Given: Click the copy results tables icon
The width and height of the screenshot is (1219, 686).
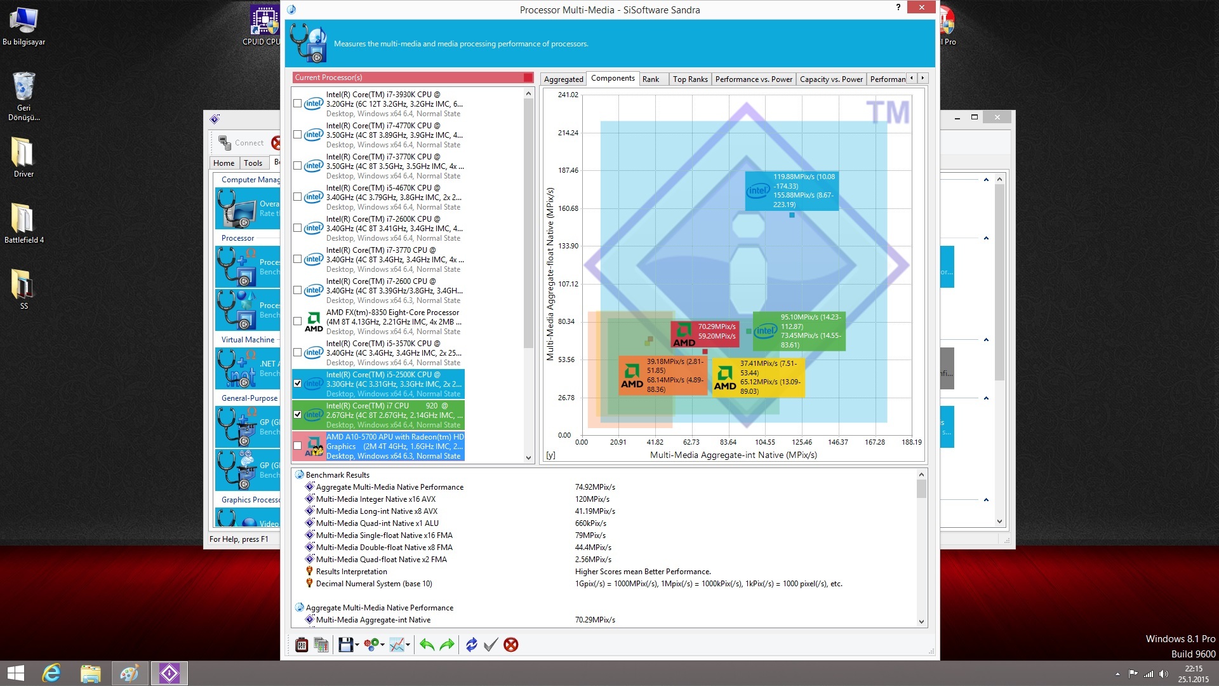Looking at the screenshot, I should click(x=321, y=645).
